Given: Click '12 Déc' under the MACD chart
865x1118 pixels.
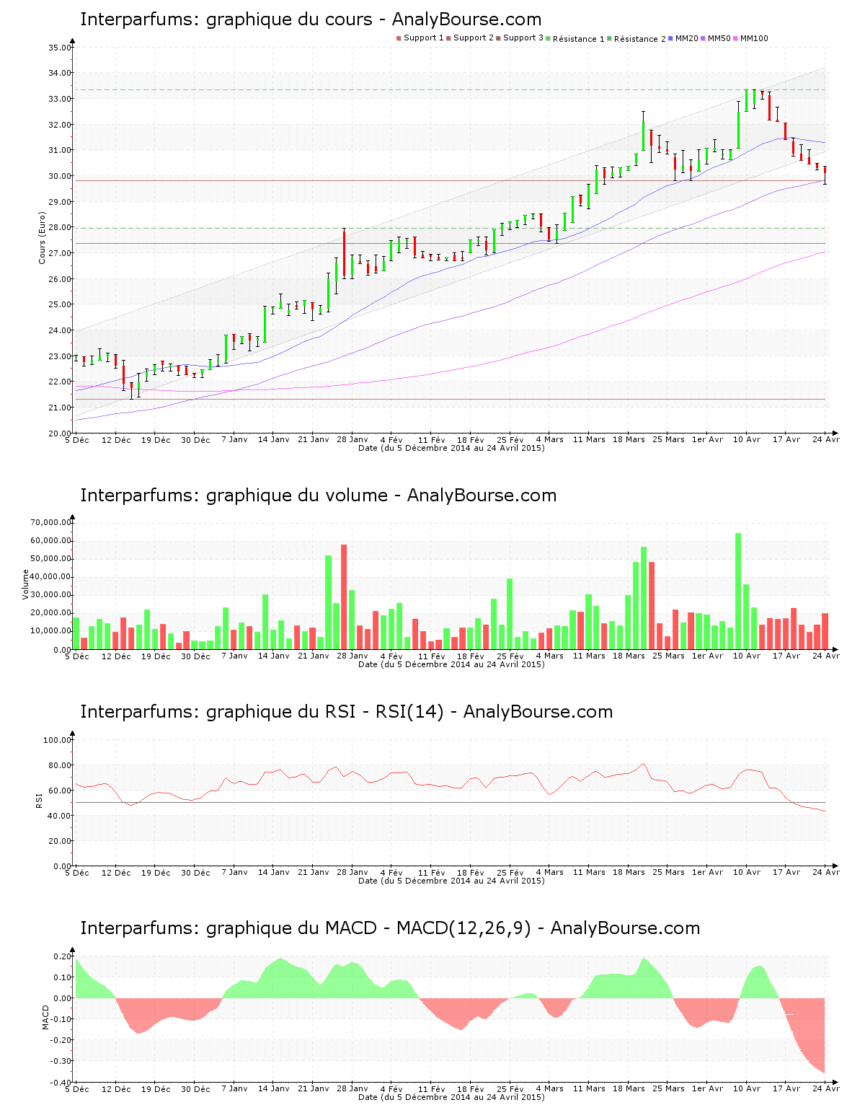Looking at the screenshot, I should [116, 1088].
